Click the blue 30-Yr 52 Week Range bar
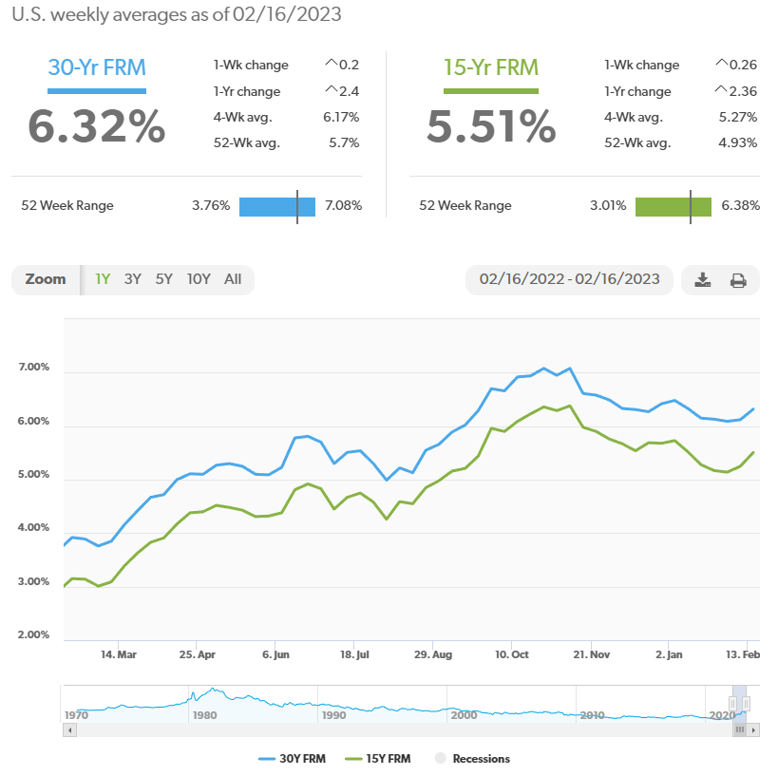 (x=276, y=206)
